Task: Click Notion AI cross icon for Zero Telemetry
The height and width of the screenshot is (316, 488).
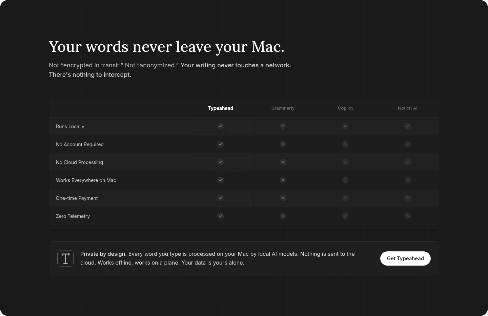Action: click(408, 216)
